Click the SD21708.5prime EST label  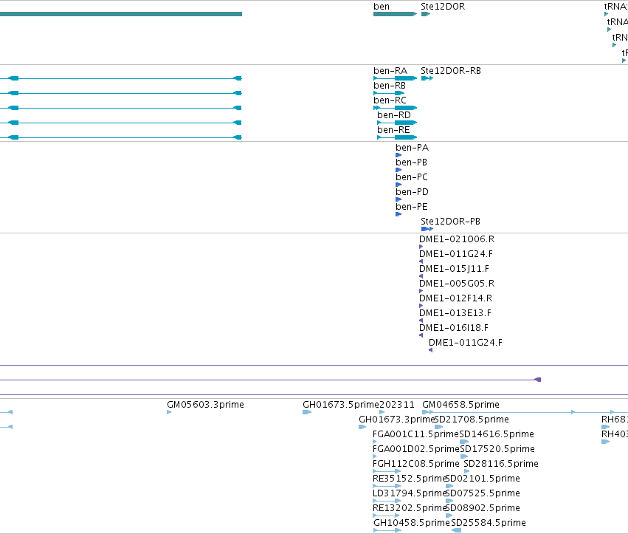pos(472,420)
